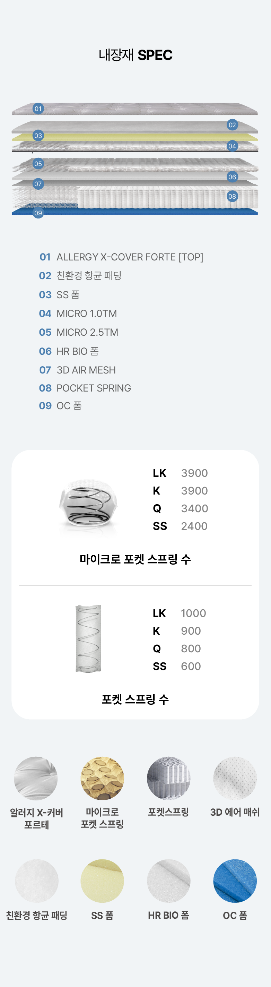Viewport: 271px width, 987px height.
Task: Click the 3D 에어 매쉬 circular thumbnail
Action: tap(235, 778)
